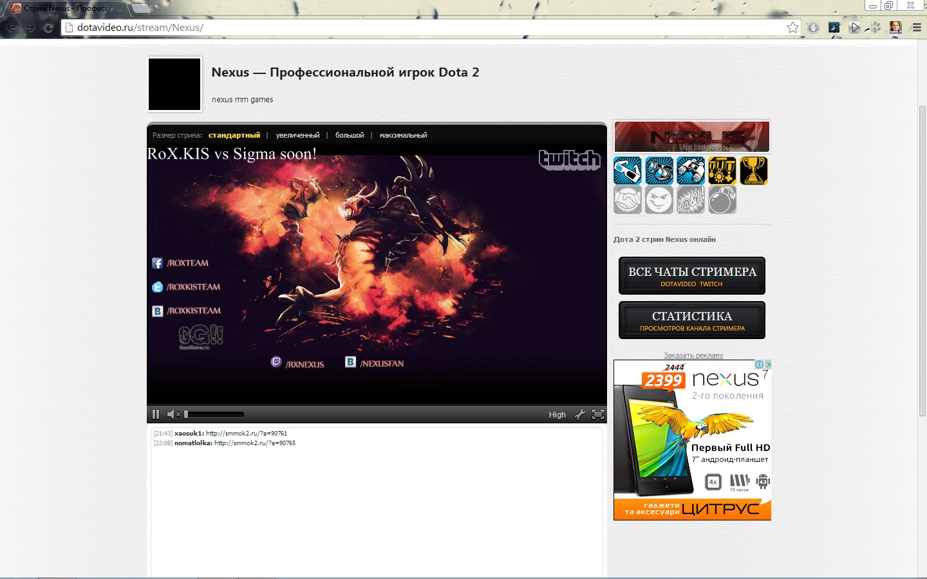
Task: Adjust the stream volume slider
Action: tap(214, 414)
